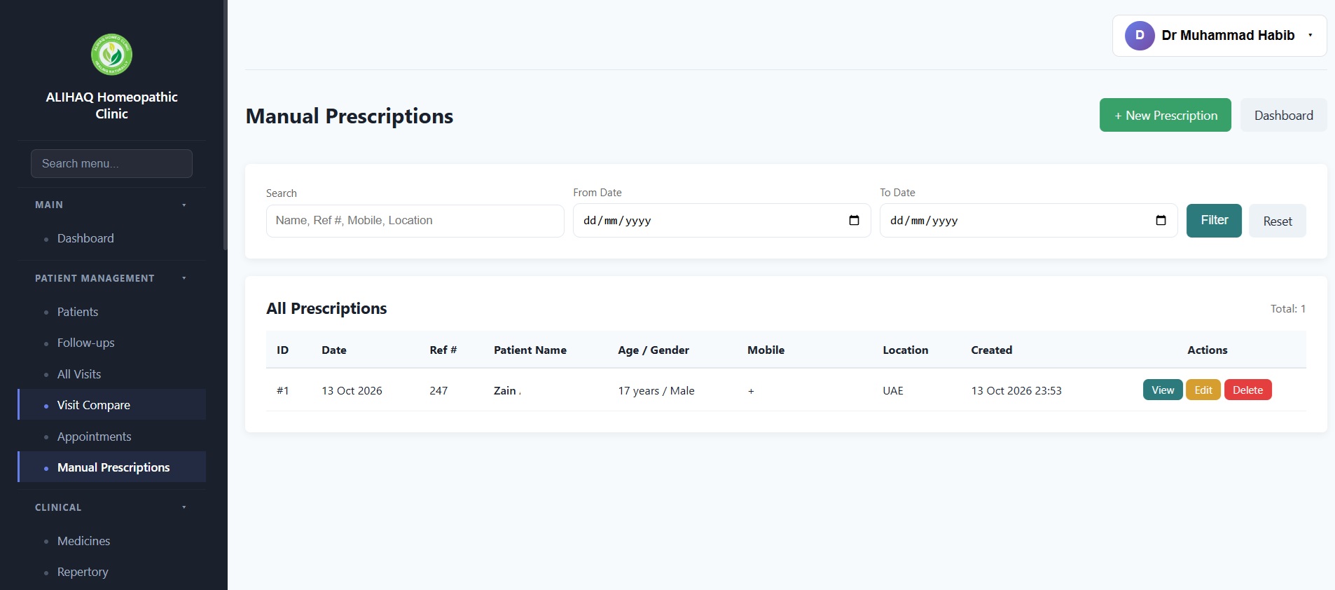
Task: Open Dashboard in sidebar menu
Action: [x=112, y=238]
